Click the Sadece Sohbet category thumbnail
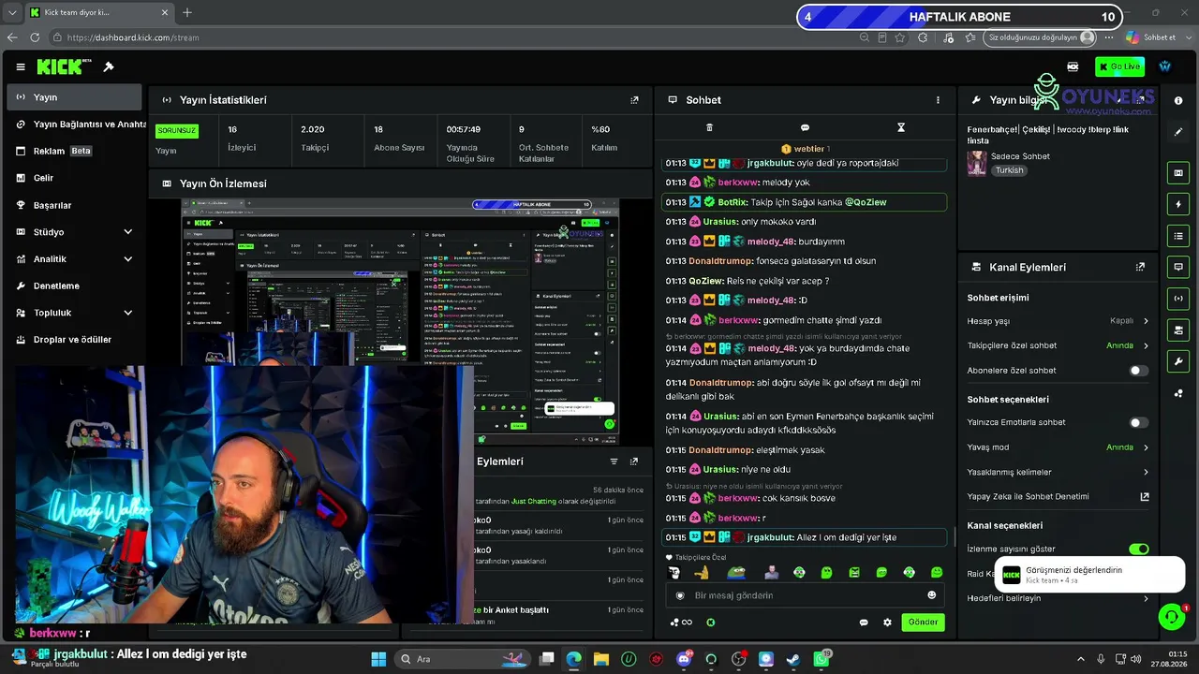 [x=977, y=164]
